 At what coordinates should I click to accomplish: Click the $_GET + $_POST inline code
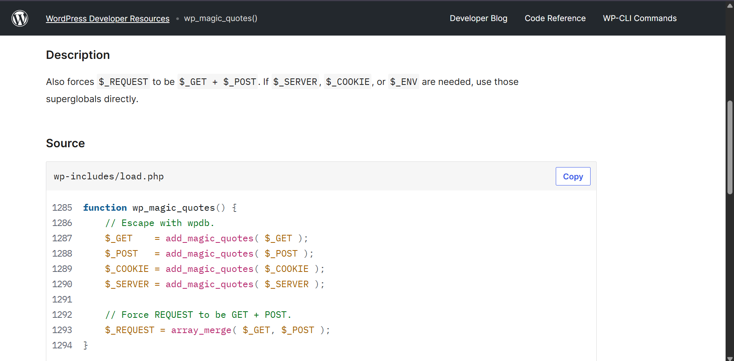[x=218, y=82]
